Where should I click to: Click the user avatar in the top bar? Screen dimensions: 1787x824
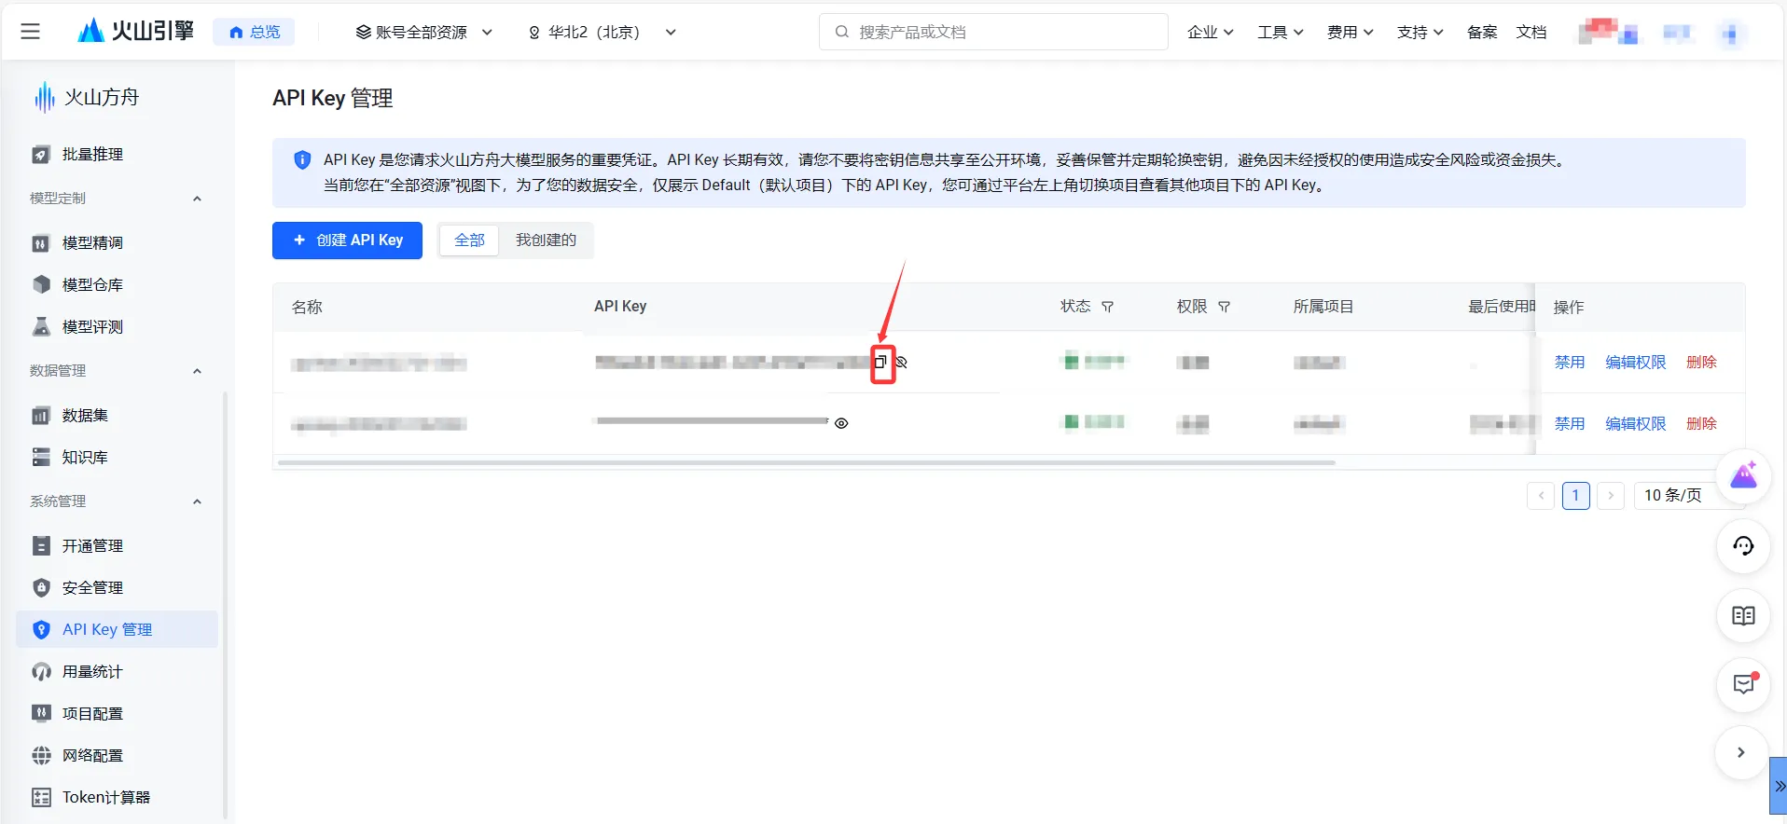[x=1730, y=34]
